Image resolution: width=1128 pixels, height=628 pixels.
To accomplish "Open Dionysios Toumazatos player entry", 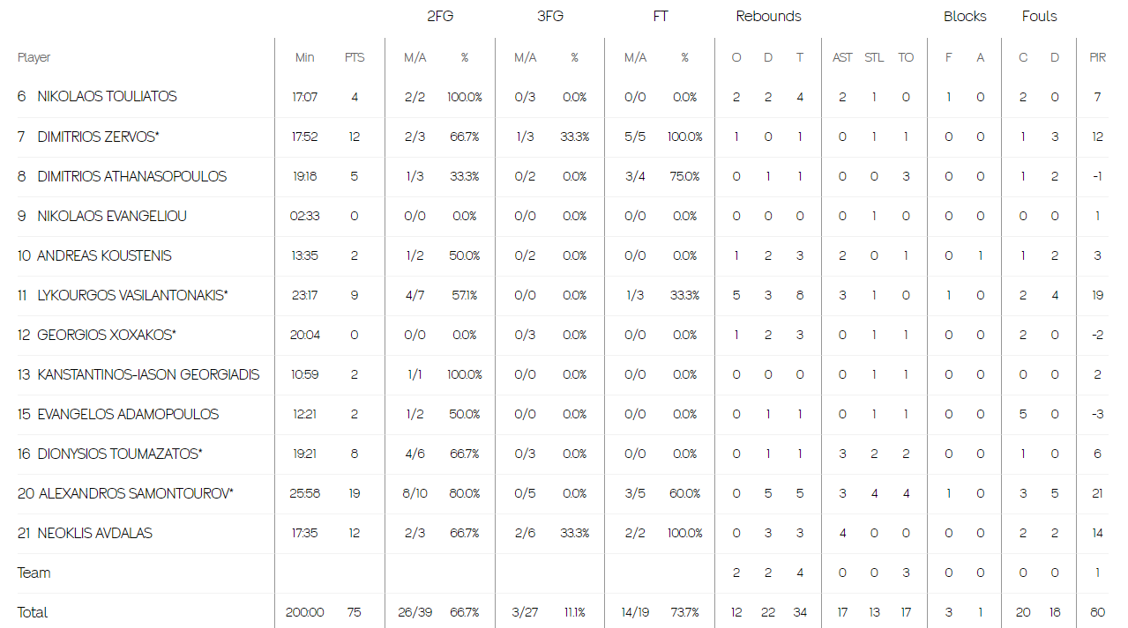I will 120,454.
